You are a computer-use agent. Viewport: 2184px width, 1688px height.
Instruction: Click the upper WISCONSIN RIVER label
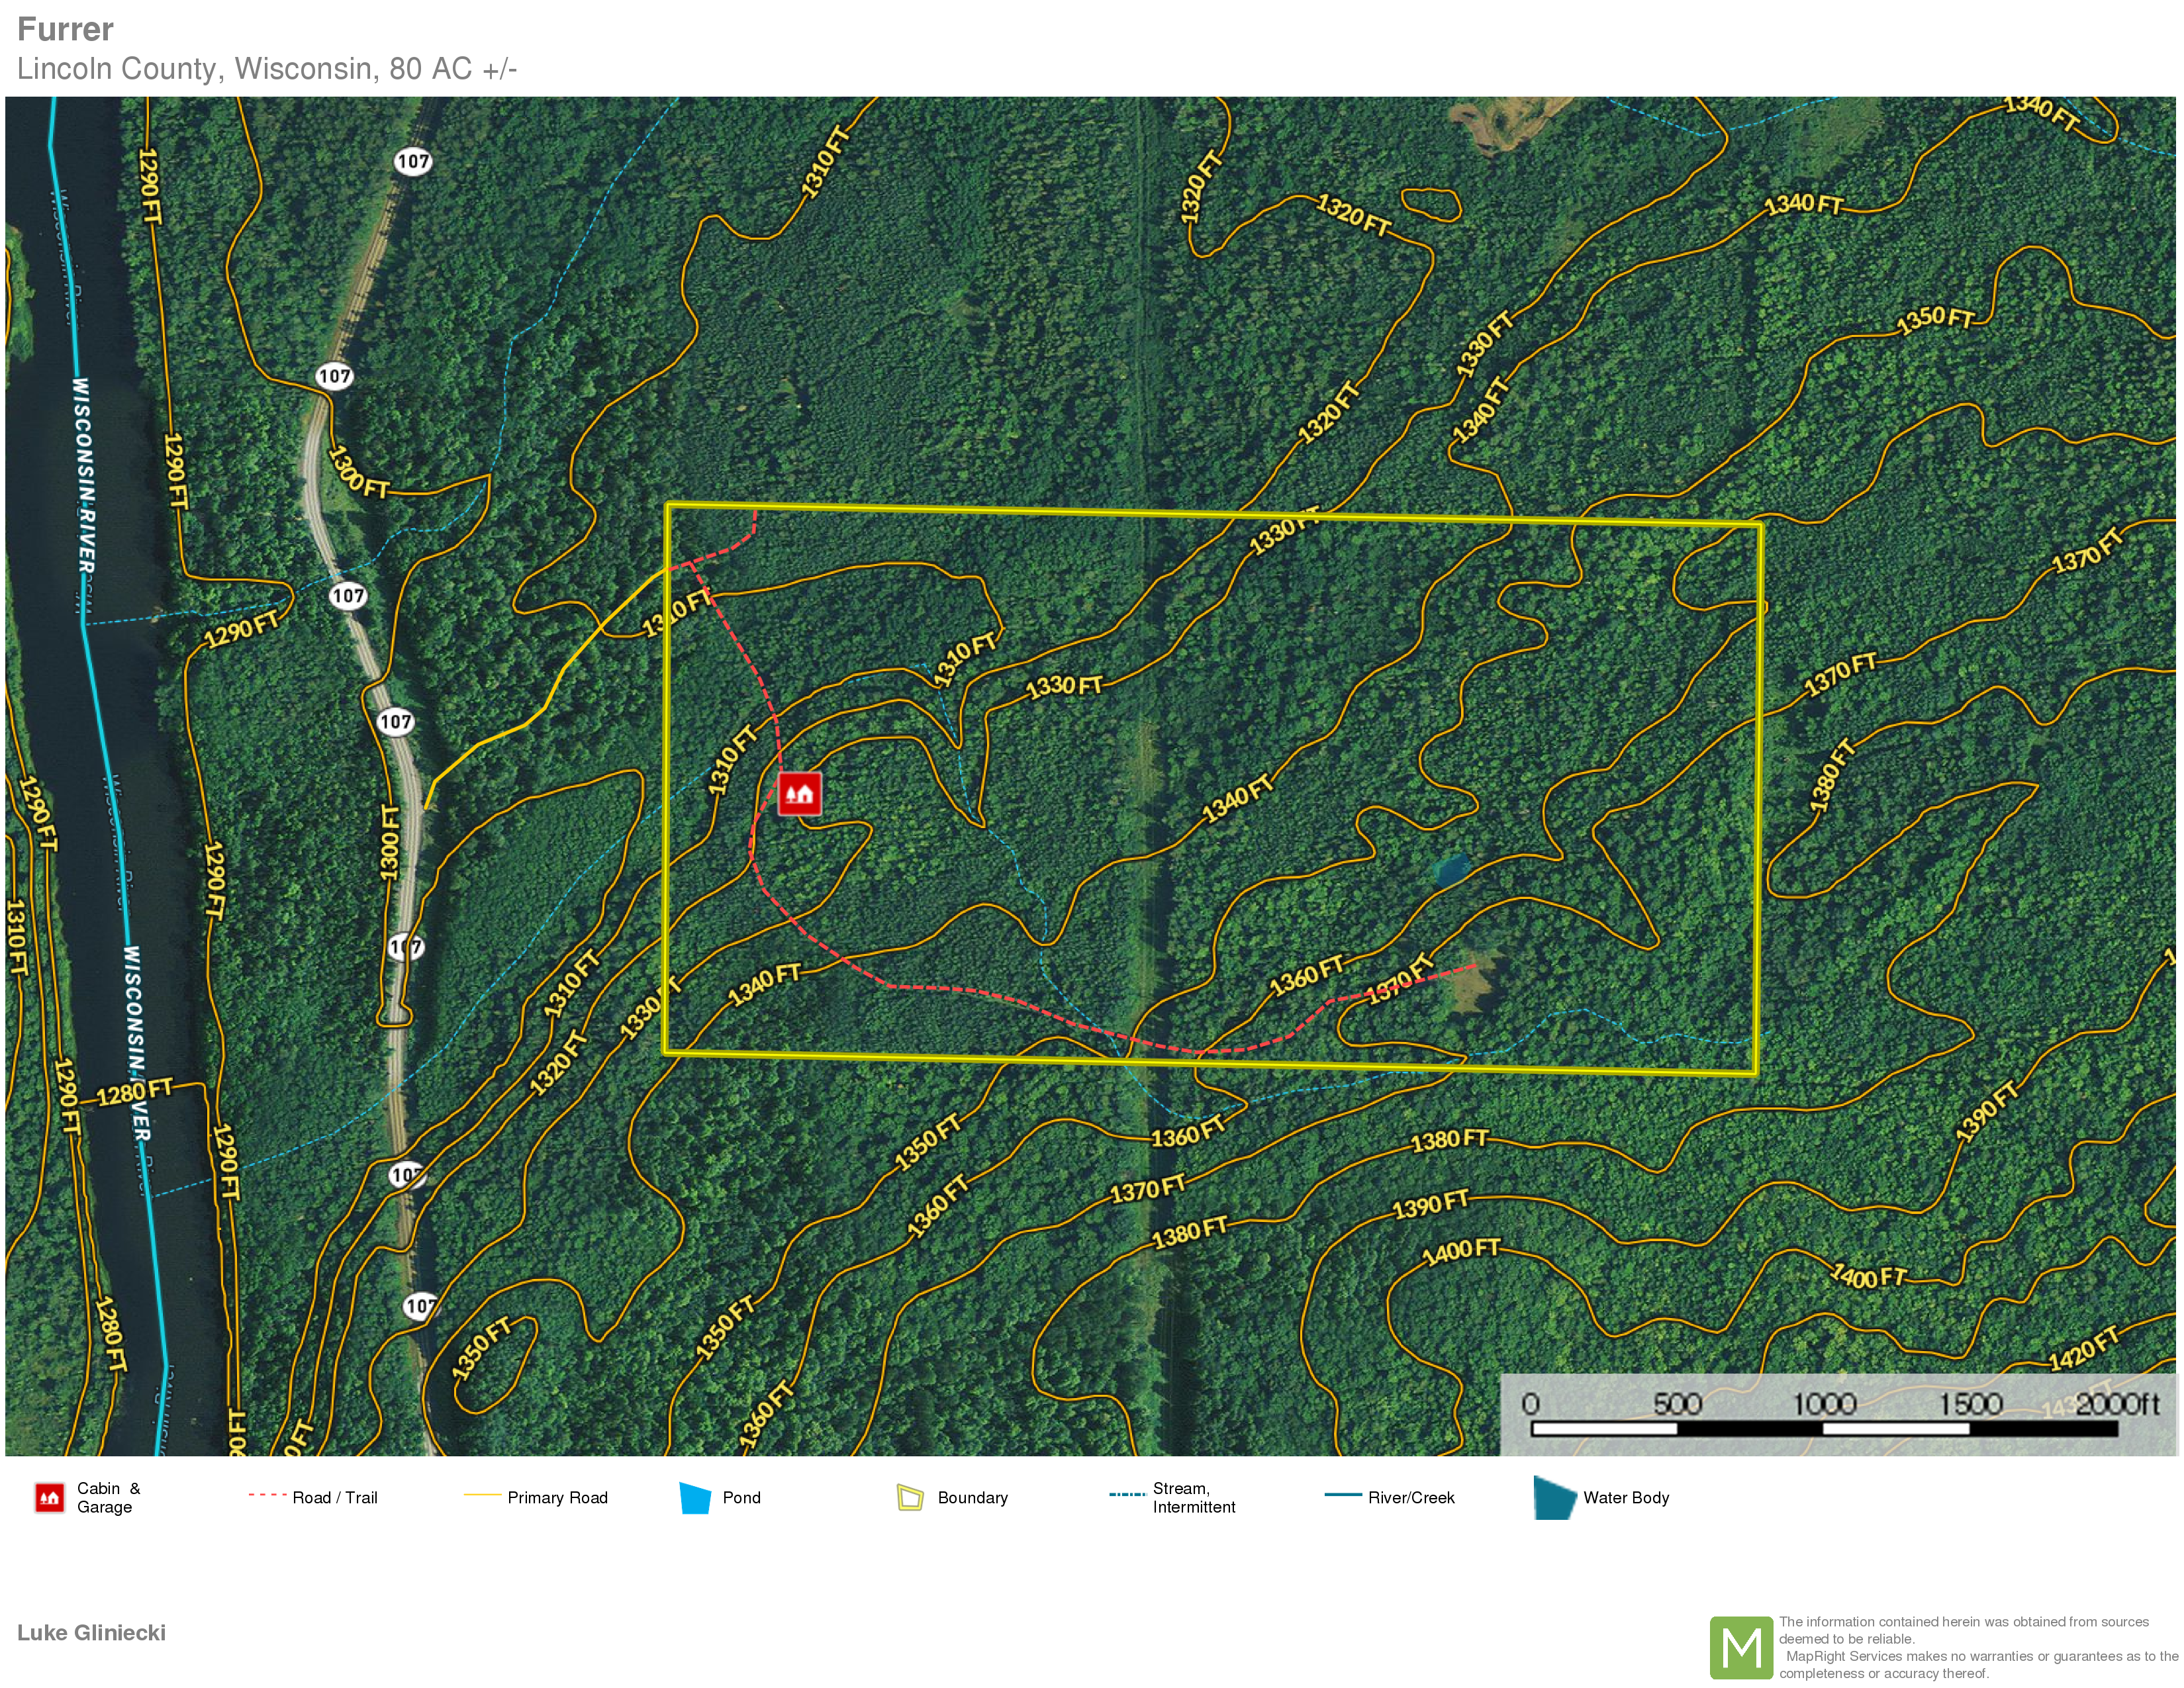(x=84, y=475)
